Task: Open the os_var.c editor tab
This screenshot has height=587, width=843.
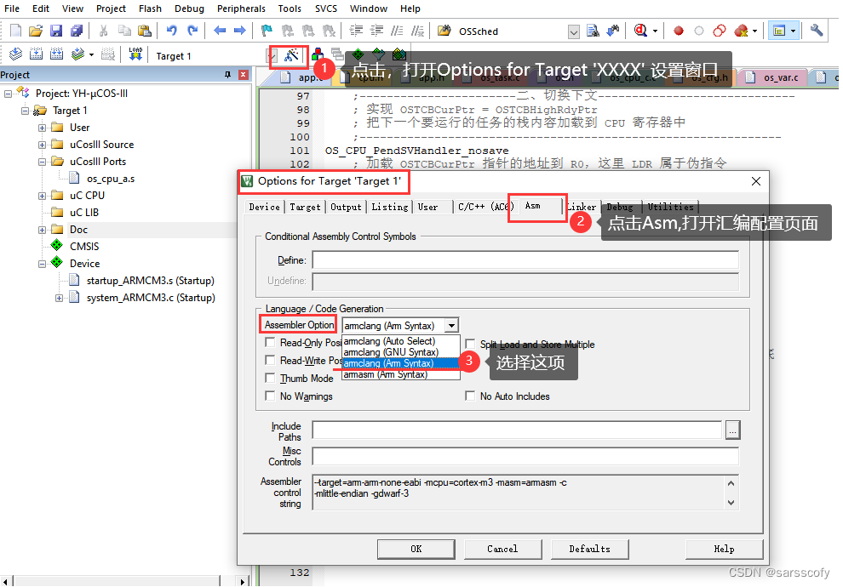Action: tap(774, 78)
